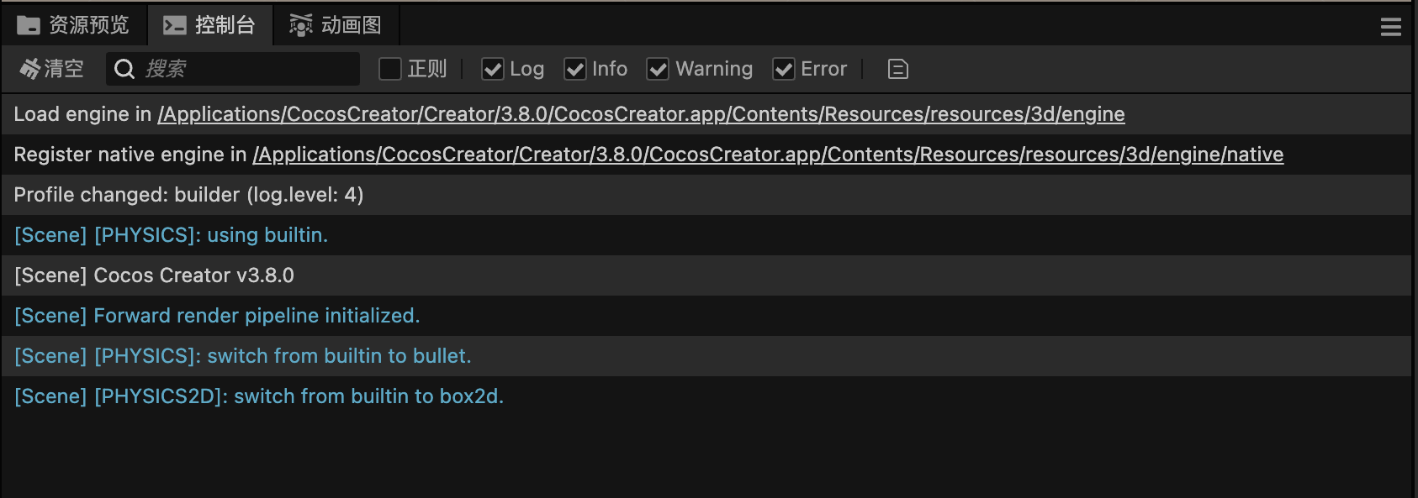Disable the Info filter checkbox
Screen dimensions: 1418x498
tap(575, 69)
